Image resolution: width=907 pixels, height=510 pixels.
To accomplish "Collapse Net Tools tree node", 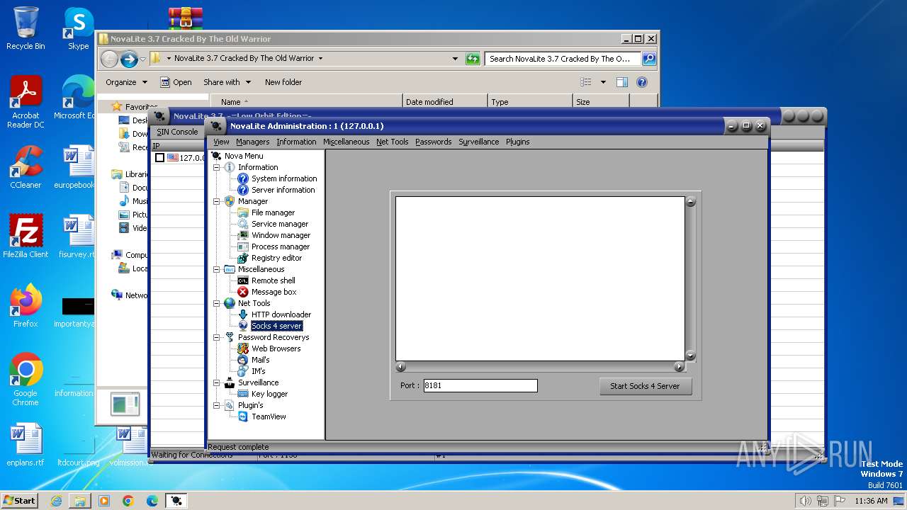I will coord(217,303).
